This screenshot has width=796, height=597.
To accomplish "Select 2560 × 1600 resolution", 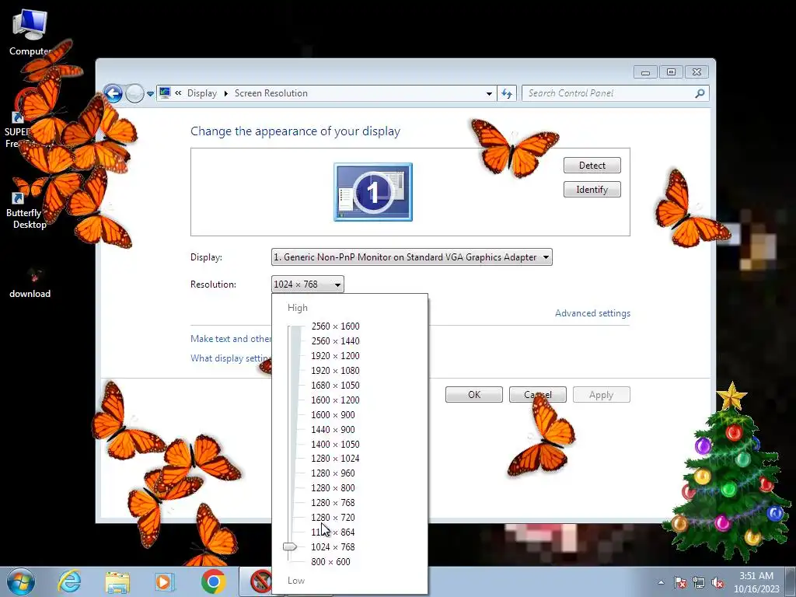I will (335, 326).
